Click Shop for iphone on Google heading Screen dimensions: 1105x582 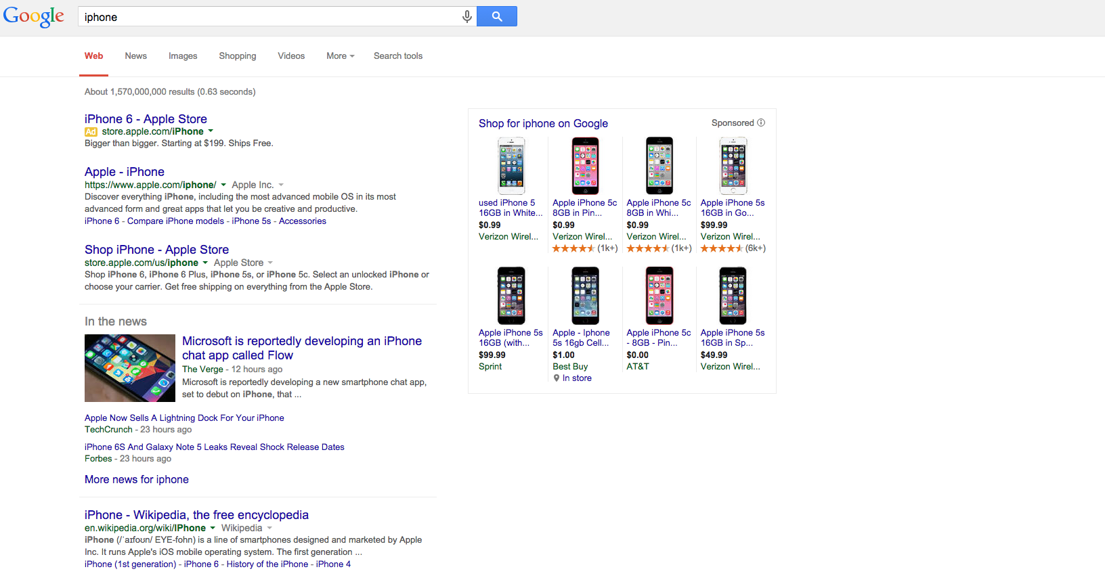(x=543, y=123)
